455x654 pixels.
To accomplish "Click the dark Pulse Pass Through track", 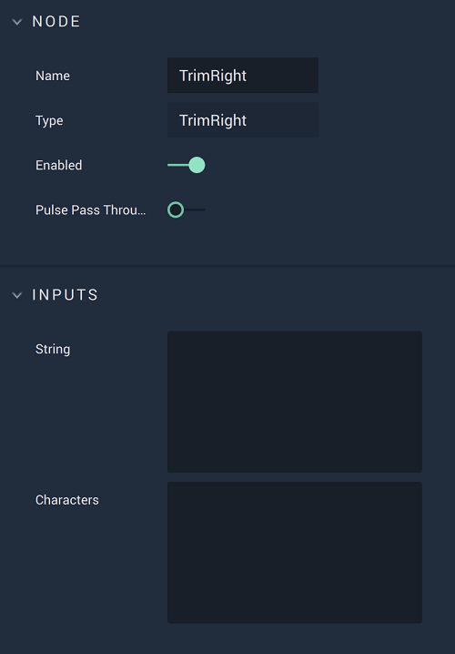I will point(194,209).
